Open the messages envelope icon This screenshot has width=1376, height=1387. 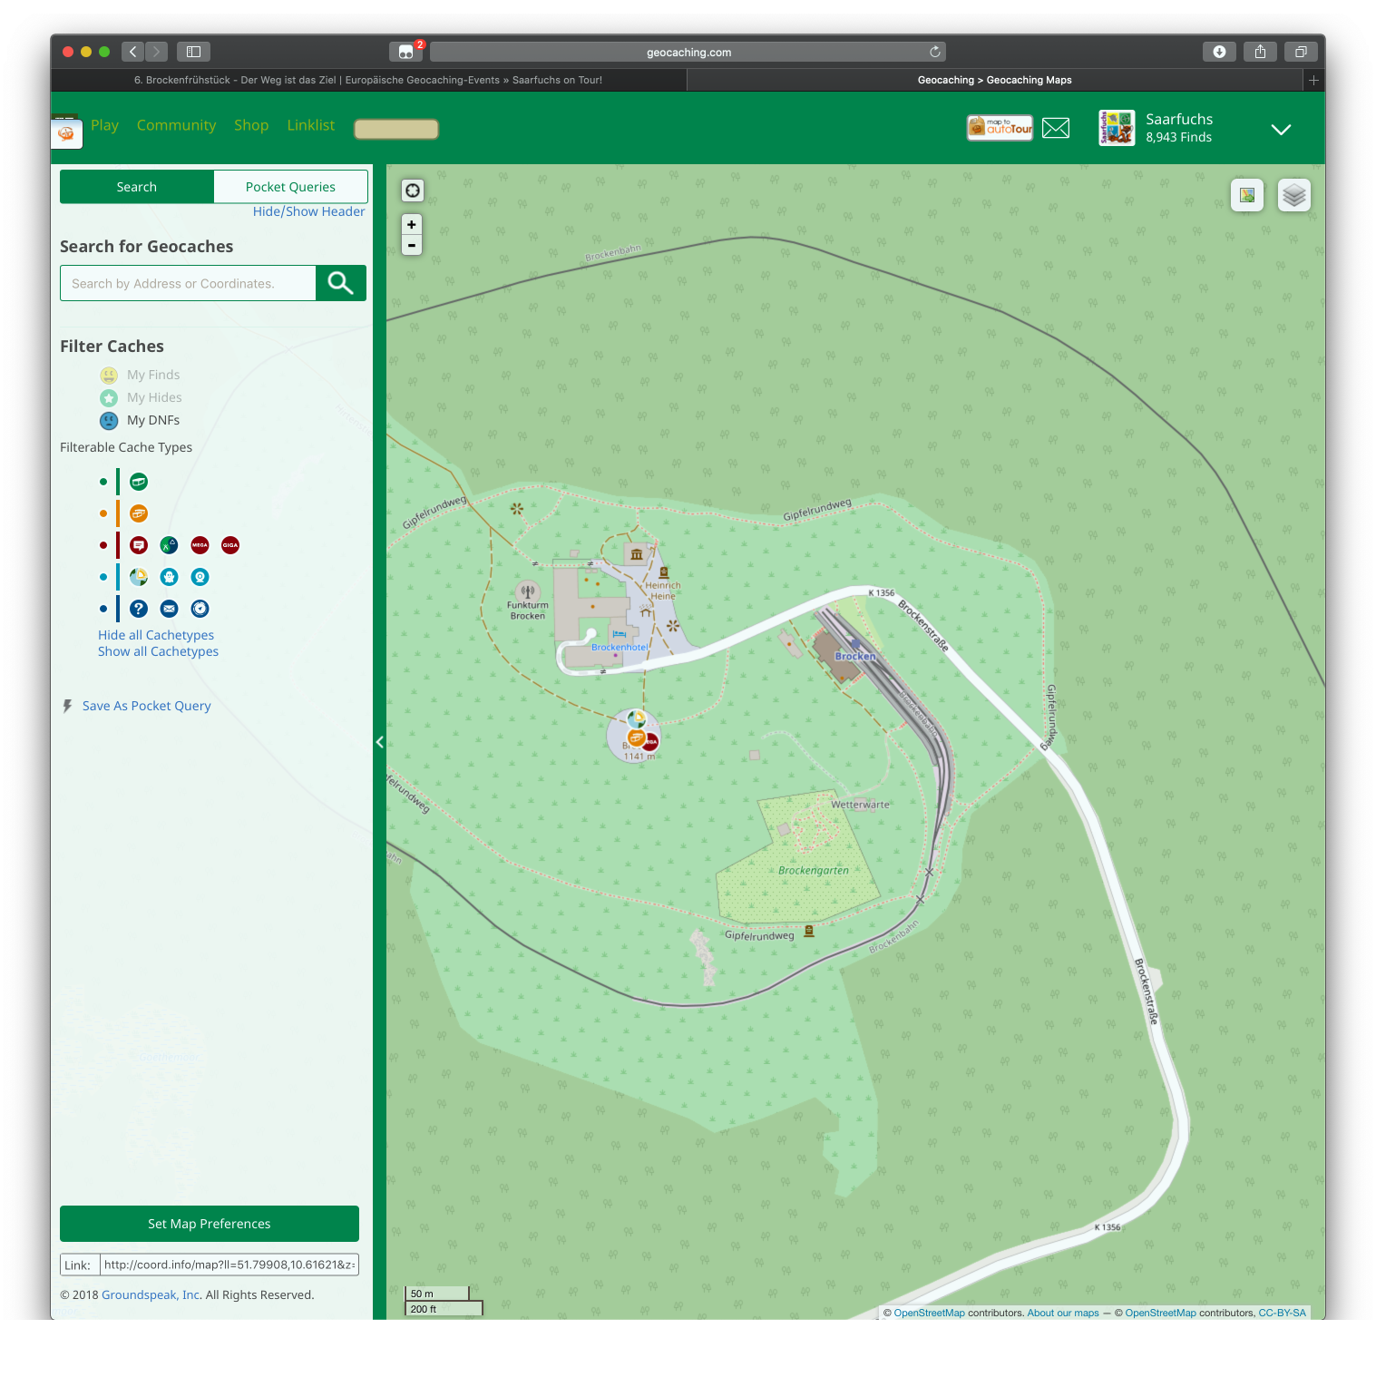[x=1055, y=128]
